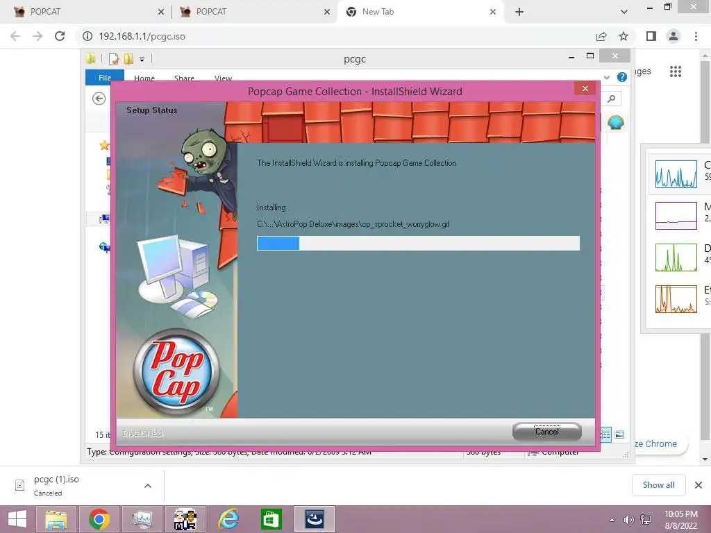
Task: Open Chrome tab search dropdown arrow
Action: [x=624, y=12]
